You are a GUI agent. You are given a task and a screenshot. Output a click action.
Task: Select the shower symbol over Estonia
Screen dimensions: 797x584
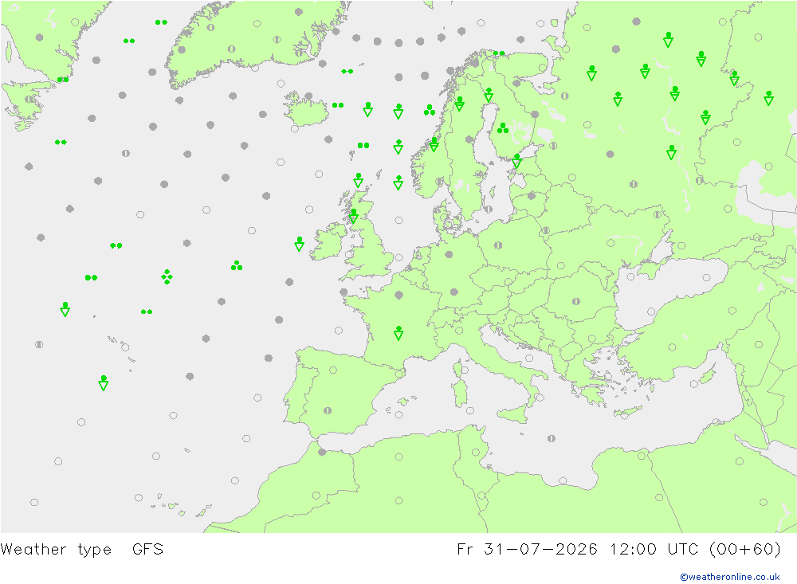(x=517, y=161)
